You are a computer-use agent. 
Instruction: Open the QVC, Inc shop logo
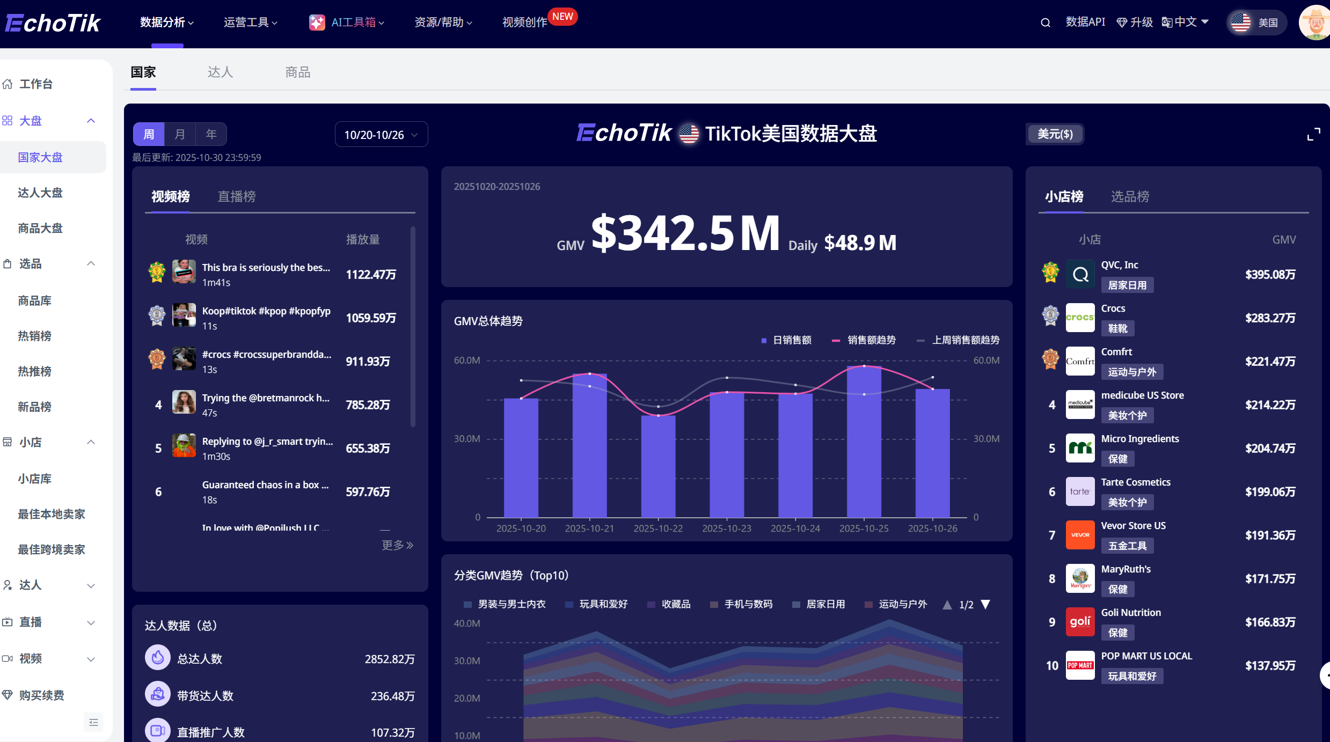[1080, 274]
